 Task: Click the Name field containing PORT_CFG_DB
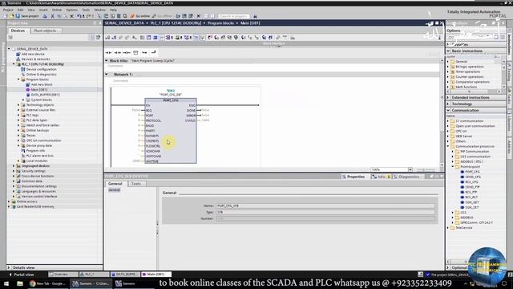(x=325, y=206)
